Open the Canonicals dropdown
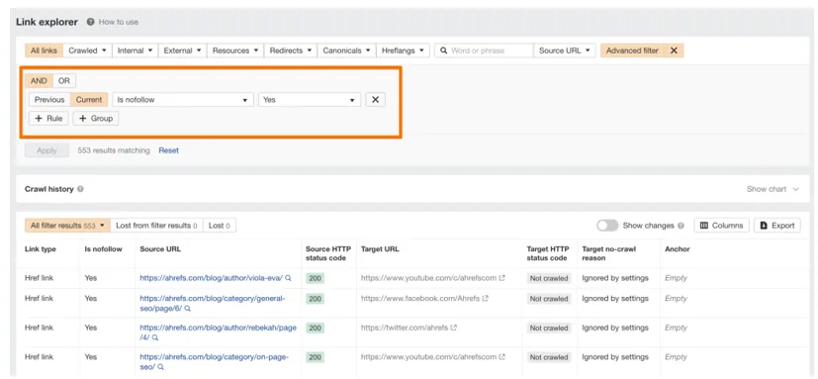818x379 pixels. pyautogui.click(x=346, y=50)
